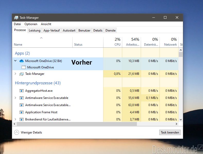Click the Apps (2) group heading
This screenshot has width=203, height=154.
(22, 53)
